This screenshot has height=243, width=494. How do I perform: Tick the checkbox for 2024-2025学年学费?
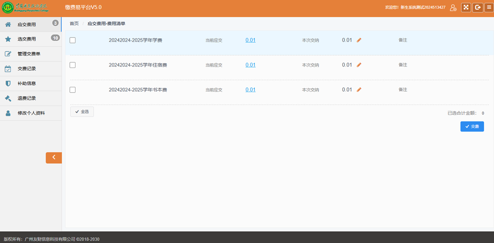(x=73, y=40)
